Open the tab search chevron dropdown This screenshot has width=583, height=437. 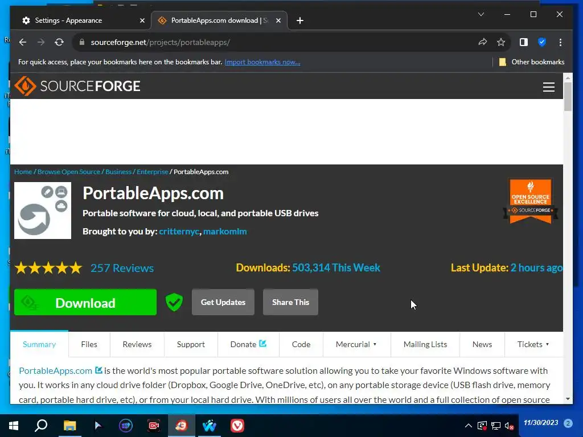(481, 14)
